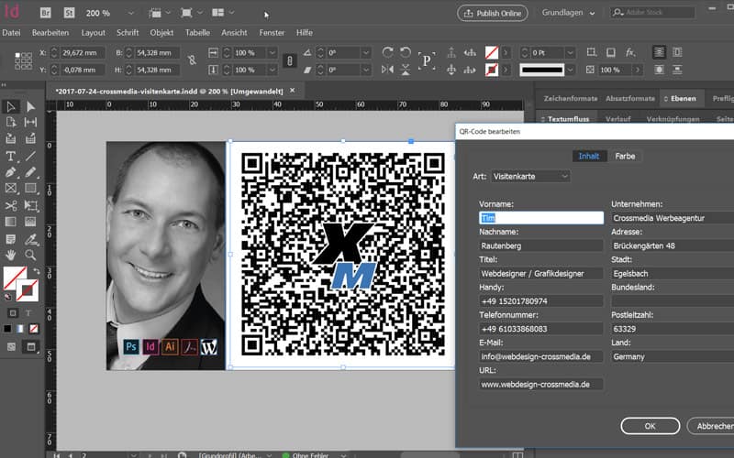Open the Datei menu

(x=11, y=33)
